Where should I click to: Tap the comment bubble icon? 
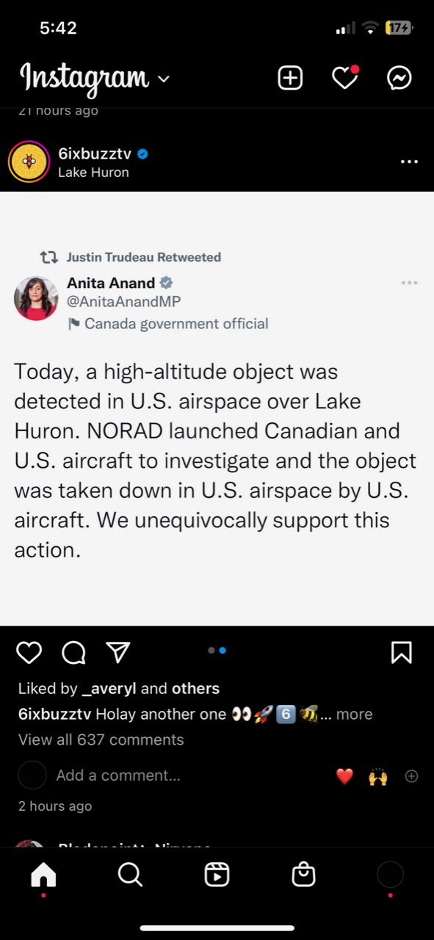pos(73,652)
